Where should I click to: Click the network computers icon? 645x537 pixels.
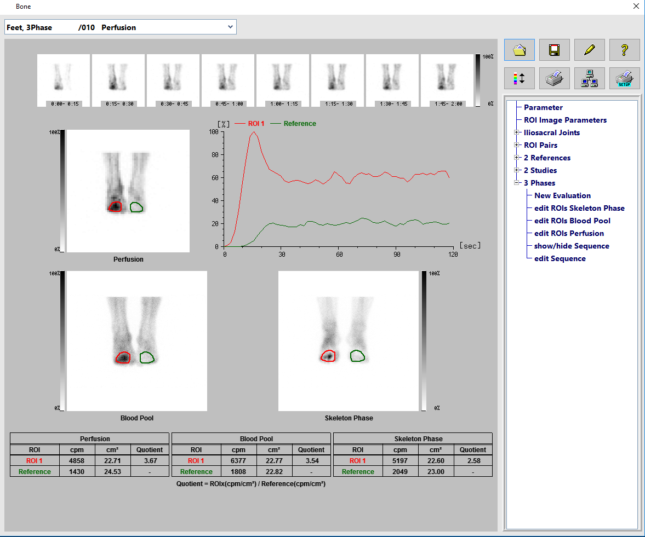click(x=589, y=78)
